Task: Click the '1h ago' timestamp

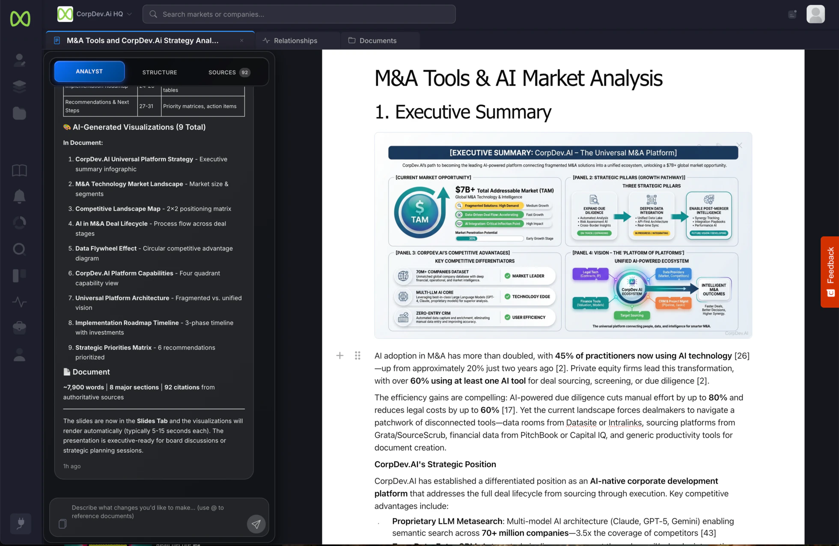Action: pos(72,466)
